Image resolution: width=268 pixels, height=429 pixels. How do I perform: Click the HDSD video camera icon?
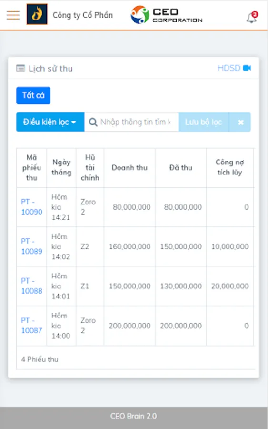(x=247, y=68)
